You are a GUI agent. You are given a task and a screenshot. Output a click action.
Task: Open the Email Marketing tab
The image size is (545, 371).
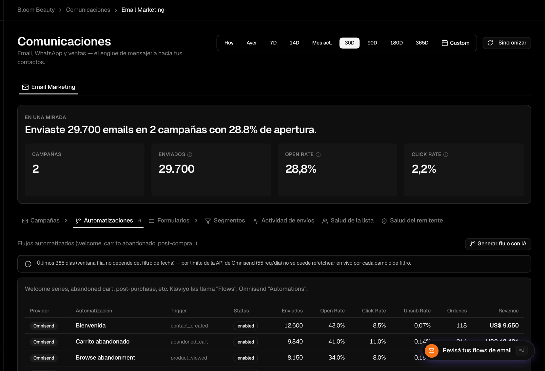pyautogui.click(x=49, y=87)
